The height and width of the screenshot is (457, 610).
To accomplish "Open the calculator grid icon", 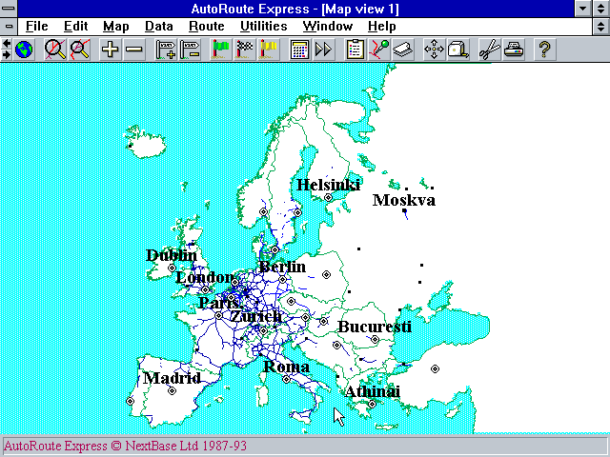I will [299, 50].
